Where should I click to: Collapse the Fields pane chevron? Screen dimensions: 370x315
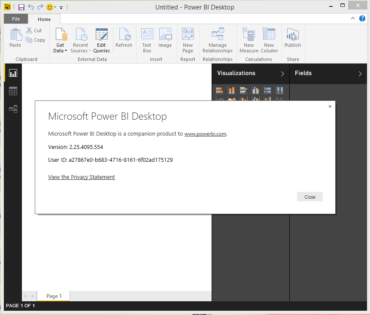[360, 74]
